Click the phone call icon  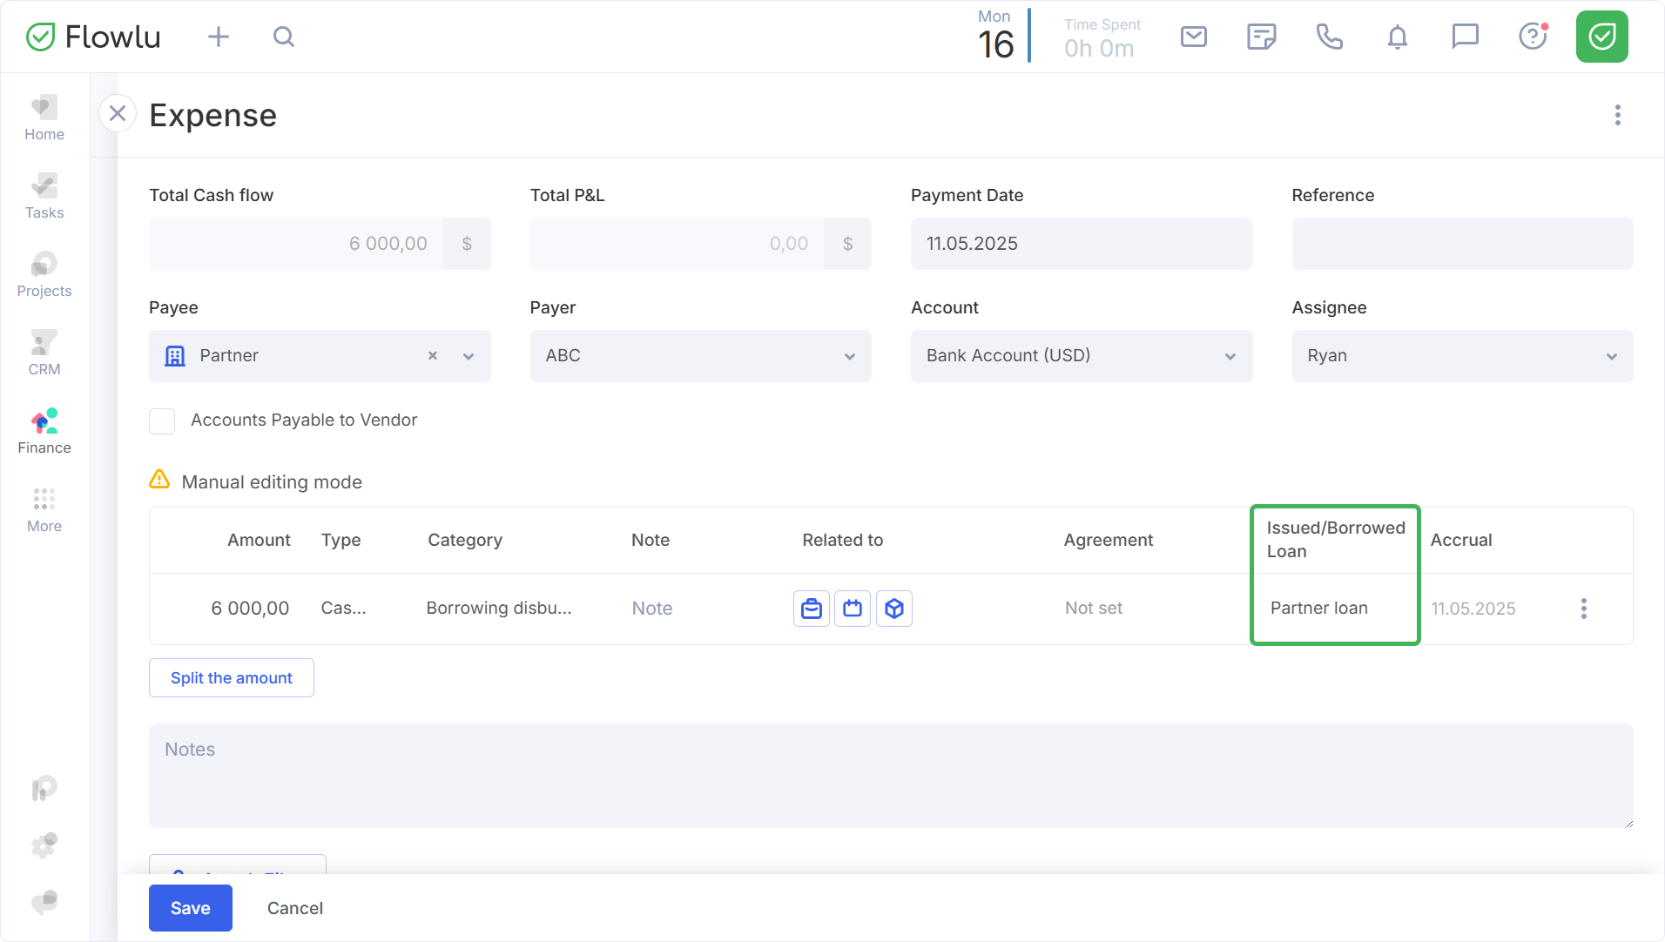1329,37
